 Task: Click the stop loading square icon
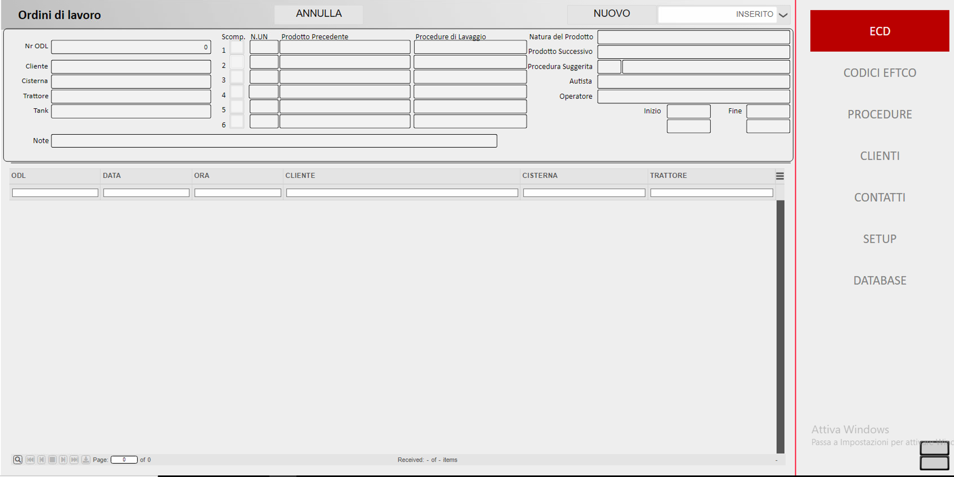(x=52, y=459)
